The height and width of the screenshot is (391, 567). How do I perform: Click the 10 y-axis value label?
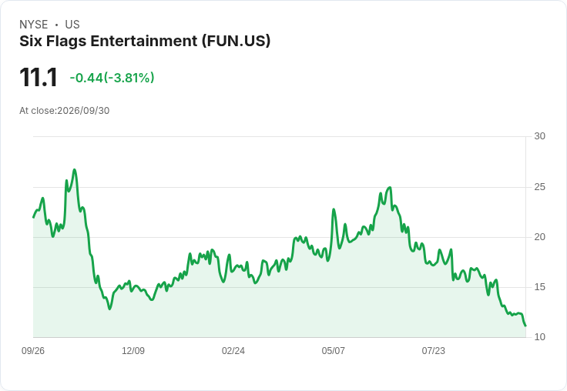click(539, 337)
